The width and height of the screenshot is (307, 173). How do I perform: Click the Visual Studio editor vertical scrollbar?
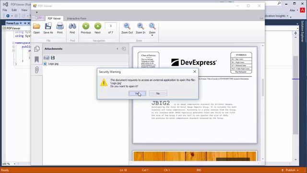[x=295, y=95]
